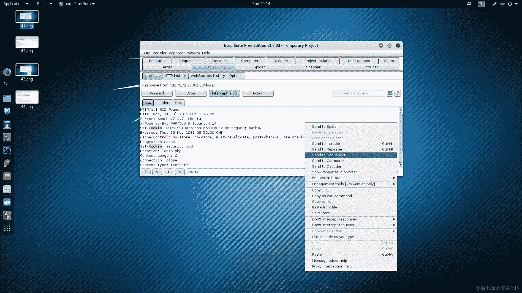Image resolution: width=522 pixels, height=293 pixels.
Task: Go to next search match
Action: [x=180, y=172]
